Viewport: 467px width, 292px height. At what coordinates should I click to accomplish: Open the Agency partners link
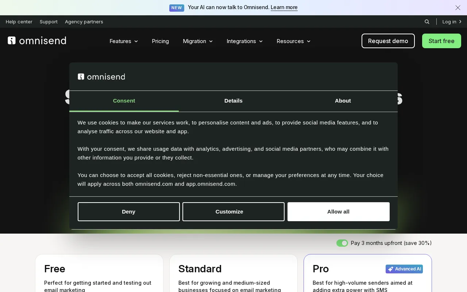pos(84,22)
